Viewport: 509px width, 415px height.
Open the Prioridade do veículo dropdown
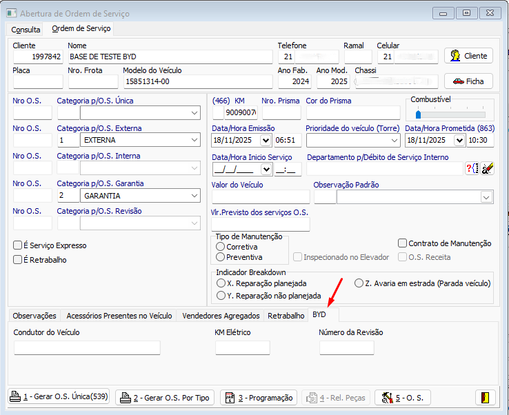394,141
